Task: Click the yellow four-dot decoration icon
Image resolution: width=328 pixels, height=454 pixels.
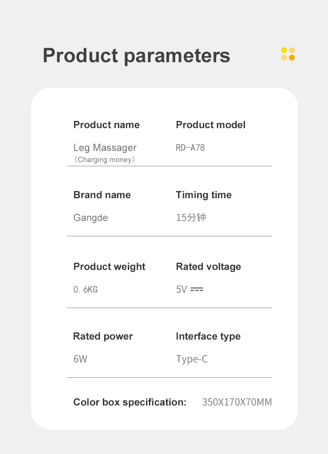Action: click(x=288, y=54)
